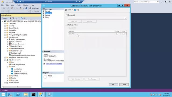Open the Window menu
Image resolution: width=172 pixels, height=97 pixels.
26,5
